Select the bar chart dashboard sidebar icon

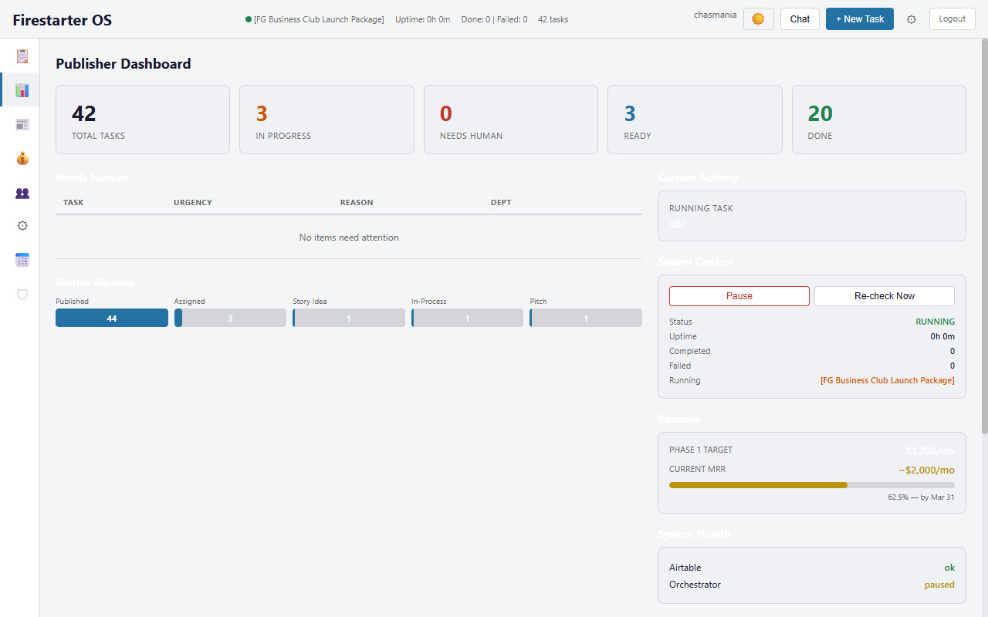(x=22, y=90)
